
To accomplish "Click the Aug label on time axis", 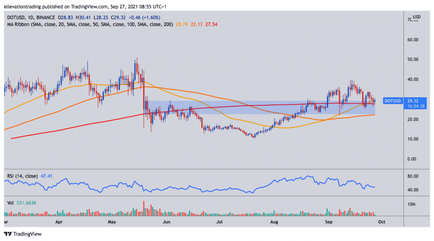I will coord(274,222).
